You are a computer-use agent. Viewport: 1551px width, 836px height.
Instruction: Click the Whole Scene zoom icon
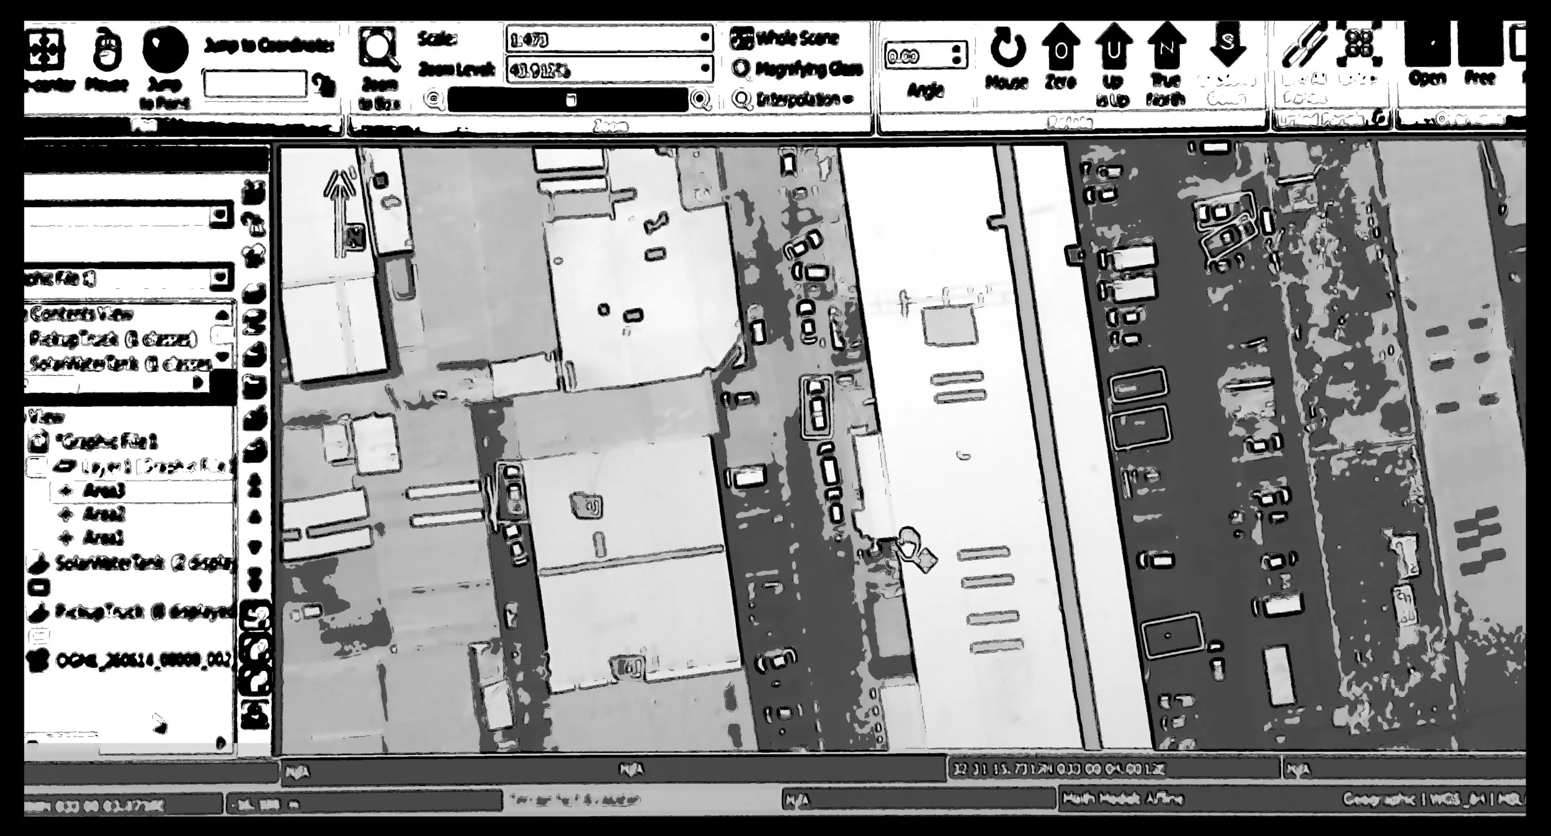click(x=741, y=38)
